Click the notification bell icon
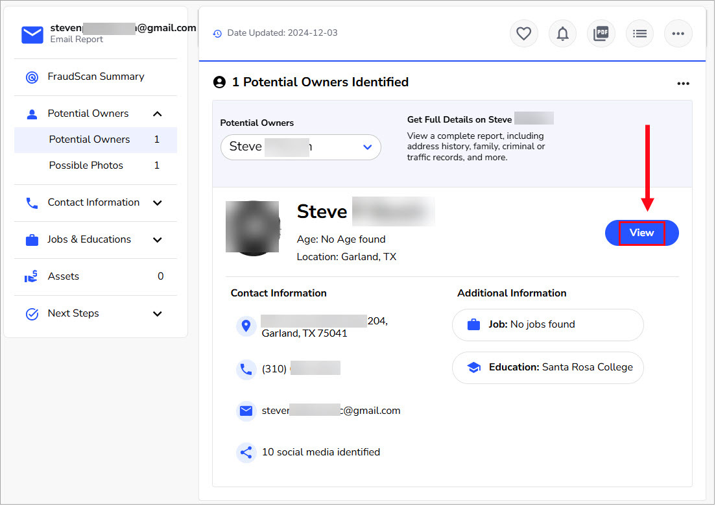 (x=562, y=33)
